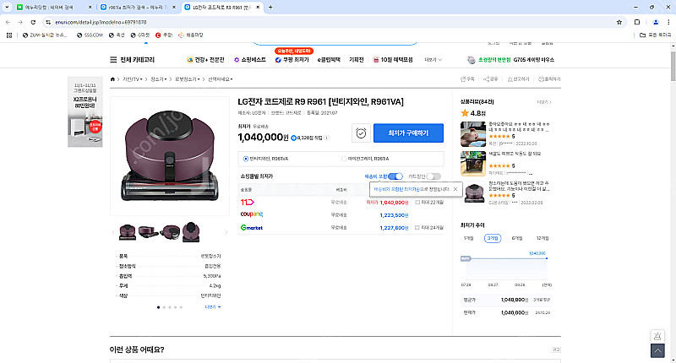Show next product thumbnails with right arrow

tap(226, 232)
